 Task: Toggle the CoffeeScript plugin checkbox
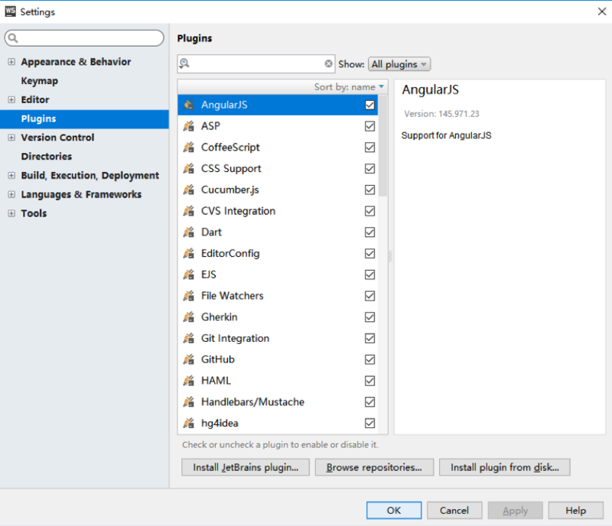pos(369,147)
